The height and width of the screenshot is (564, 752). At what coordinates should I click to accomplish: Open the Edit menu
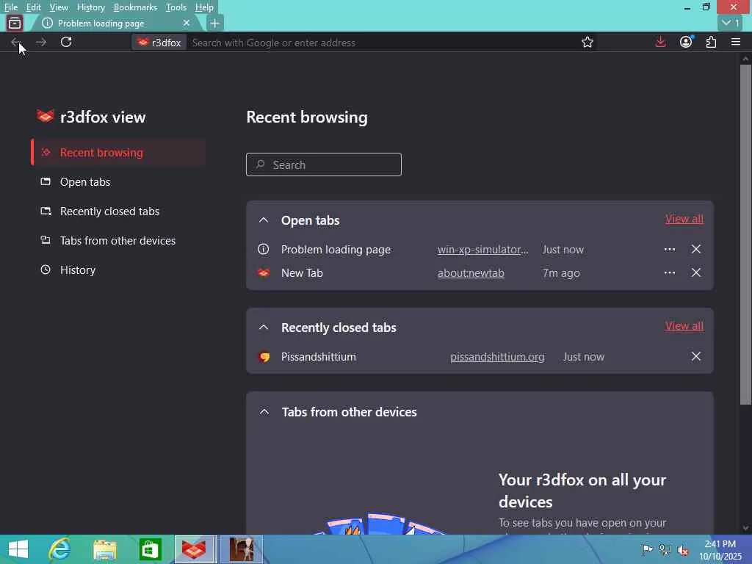[x=33, y=7]
